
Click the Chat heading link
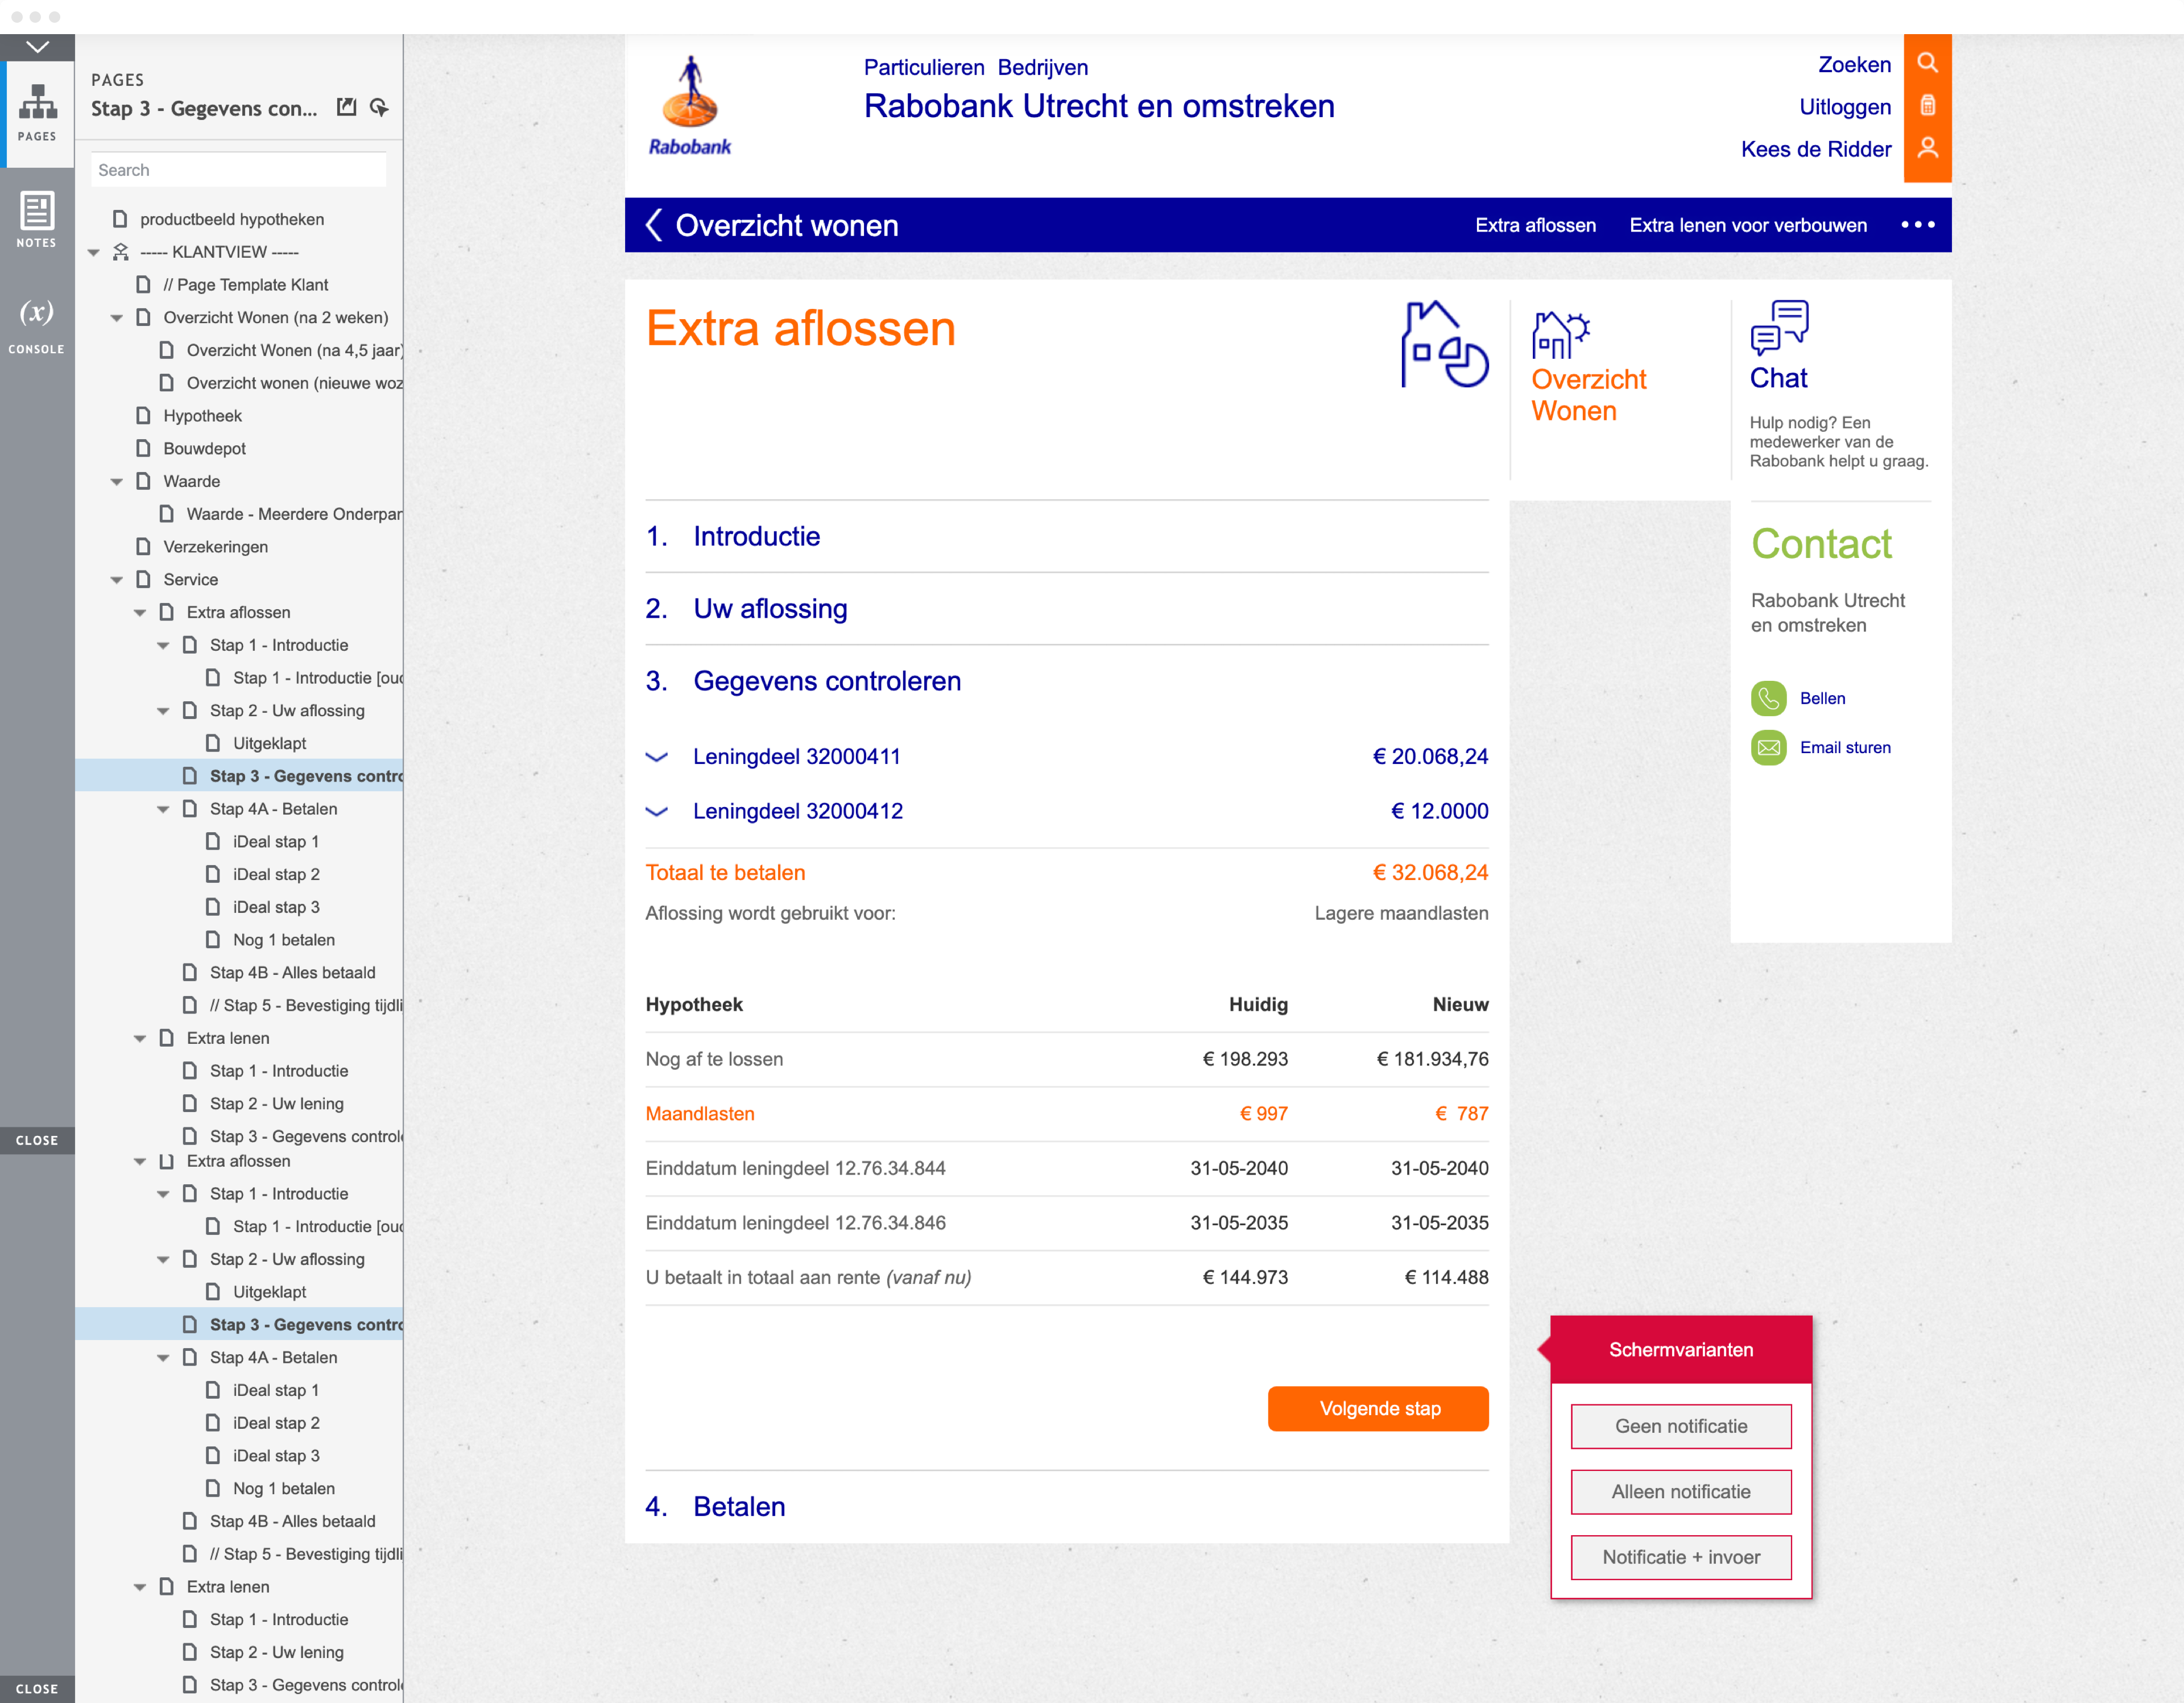click(x=1778, y=378)
